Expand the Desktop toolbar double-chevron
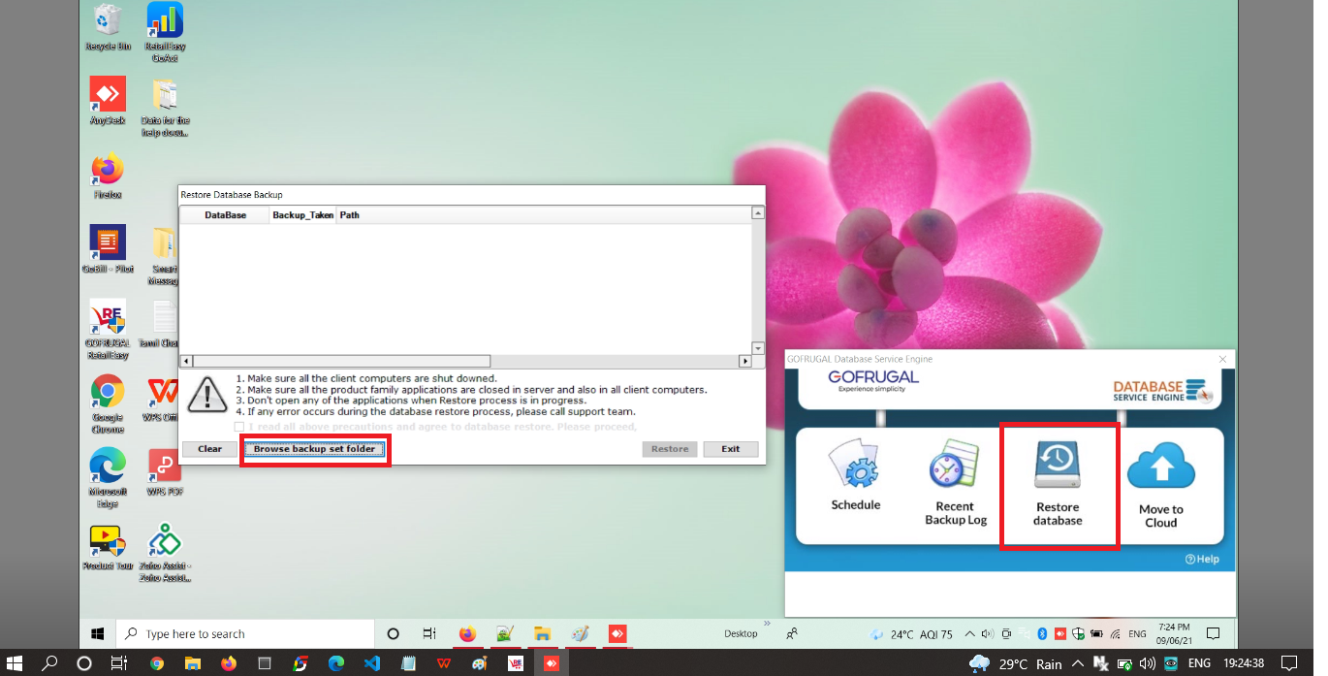1328x676 pixels. (767, 625)
